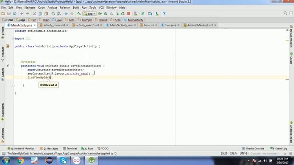This screenshot has height=165, width=294.
Task: Open the Messages tool window
Action: tap(49, 148)
